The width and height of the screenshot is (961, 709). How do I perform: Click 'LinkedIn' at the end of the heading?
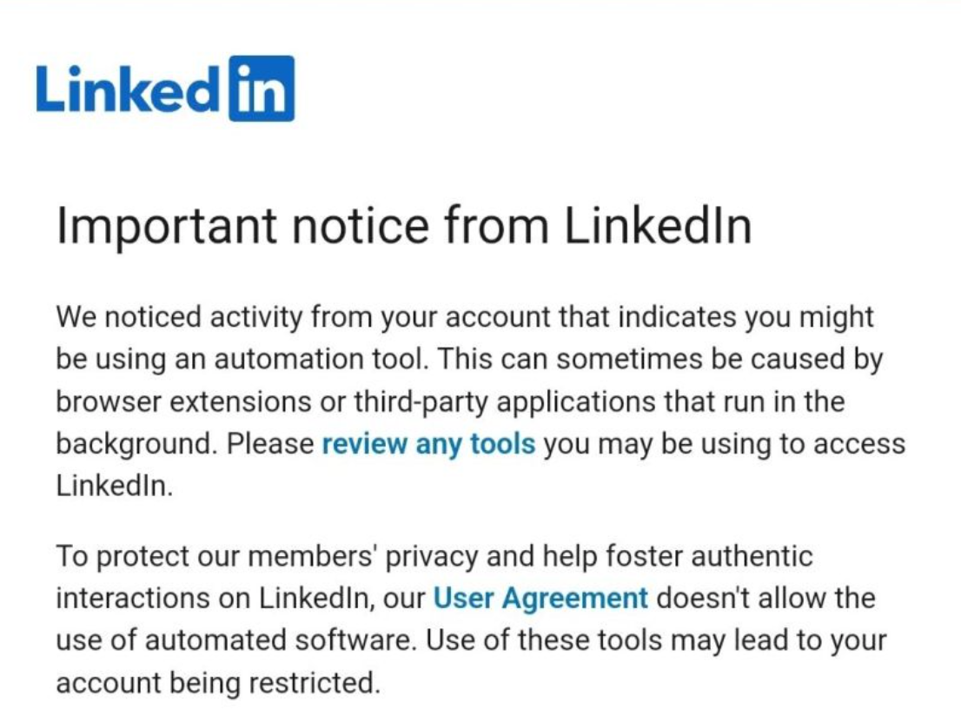click(x=658, y=226)
